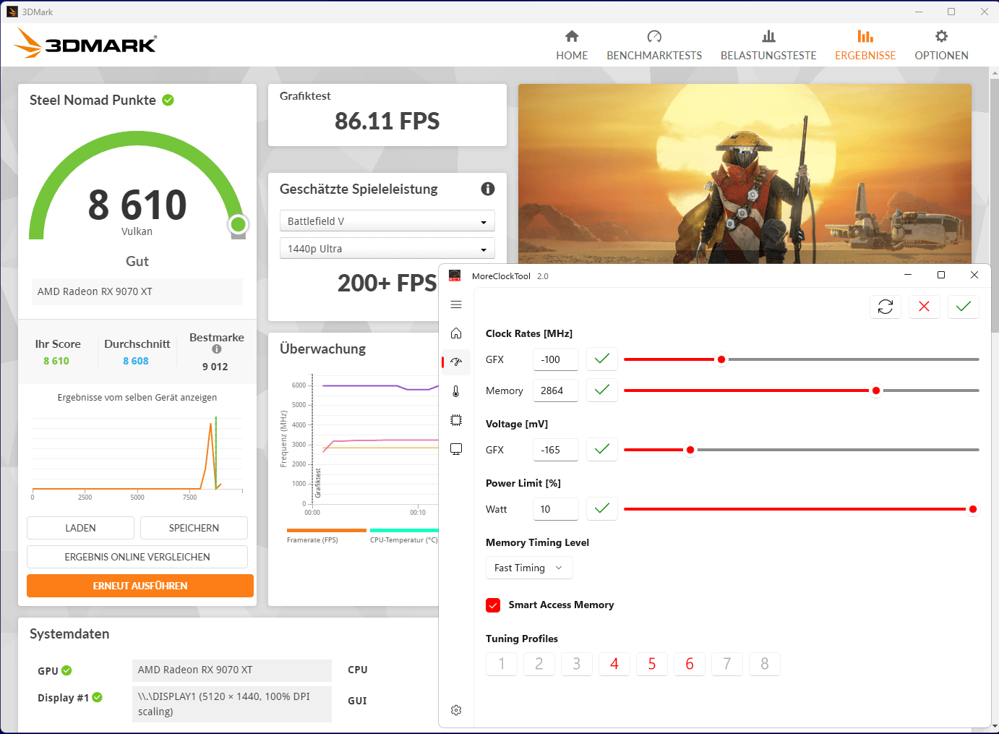Screen dimensions: 999x734
Task: Click the refresh values button in MoreClockTool
Action: point(886,307)
